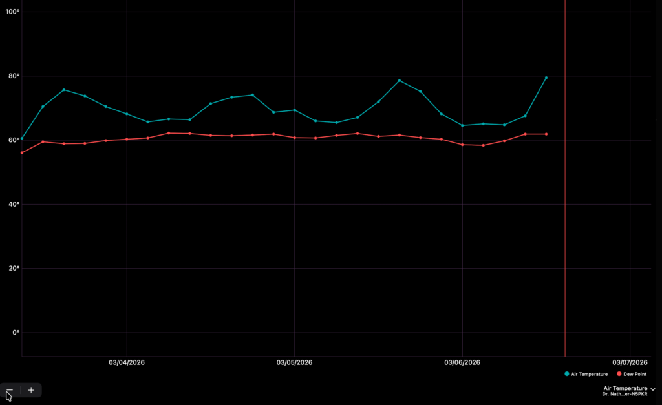Open the Air Temperature chart selector title
This screenshot has height=405, width=662.
625,388
